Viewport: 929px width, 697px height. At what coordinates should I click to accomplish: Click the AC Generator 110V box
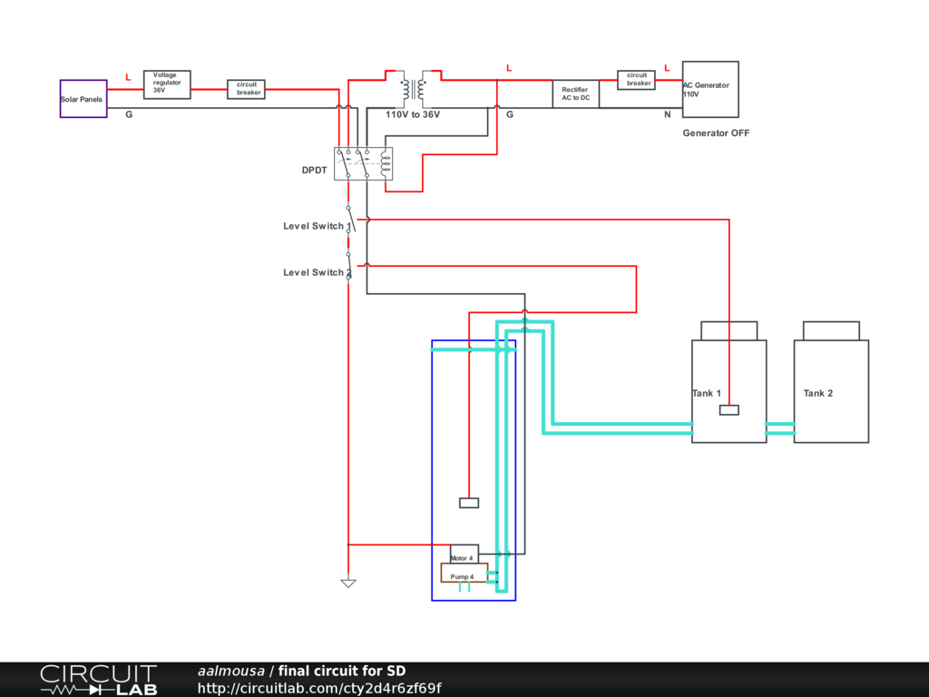[709, 89]
